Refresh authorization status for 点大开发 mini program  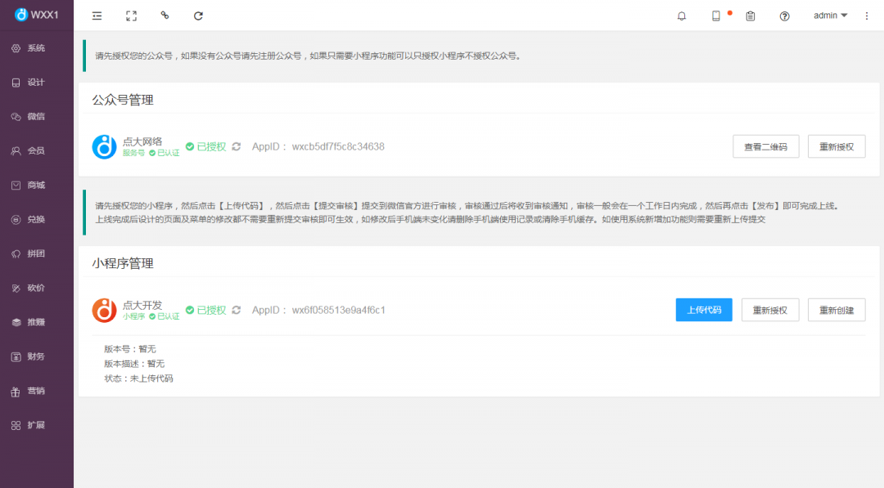coord(237,310)
